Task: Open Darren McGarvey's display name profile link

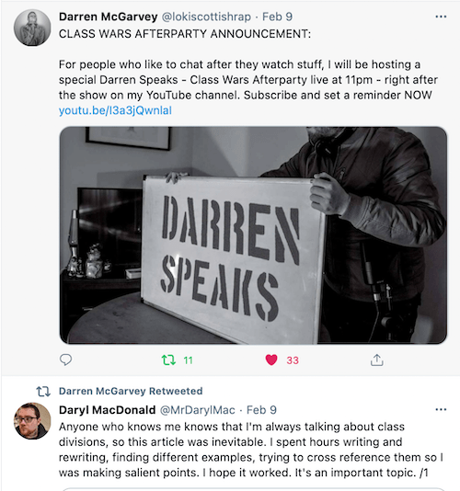Action: [109, 17]
